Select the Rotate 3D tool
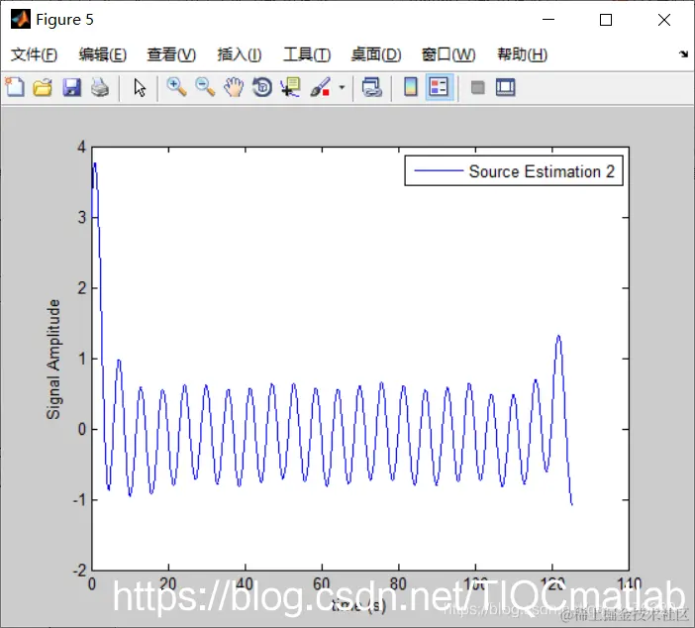Viewport: 695px width, 628px height. [262, 87]
